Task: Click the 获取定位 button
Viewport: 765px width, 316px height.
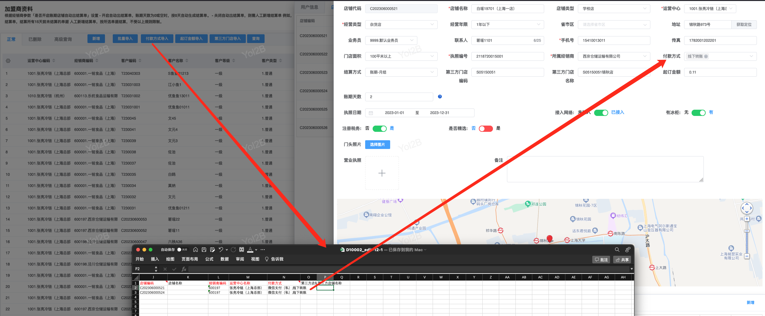Action: [x=744, y=25]
